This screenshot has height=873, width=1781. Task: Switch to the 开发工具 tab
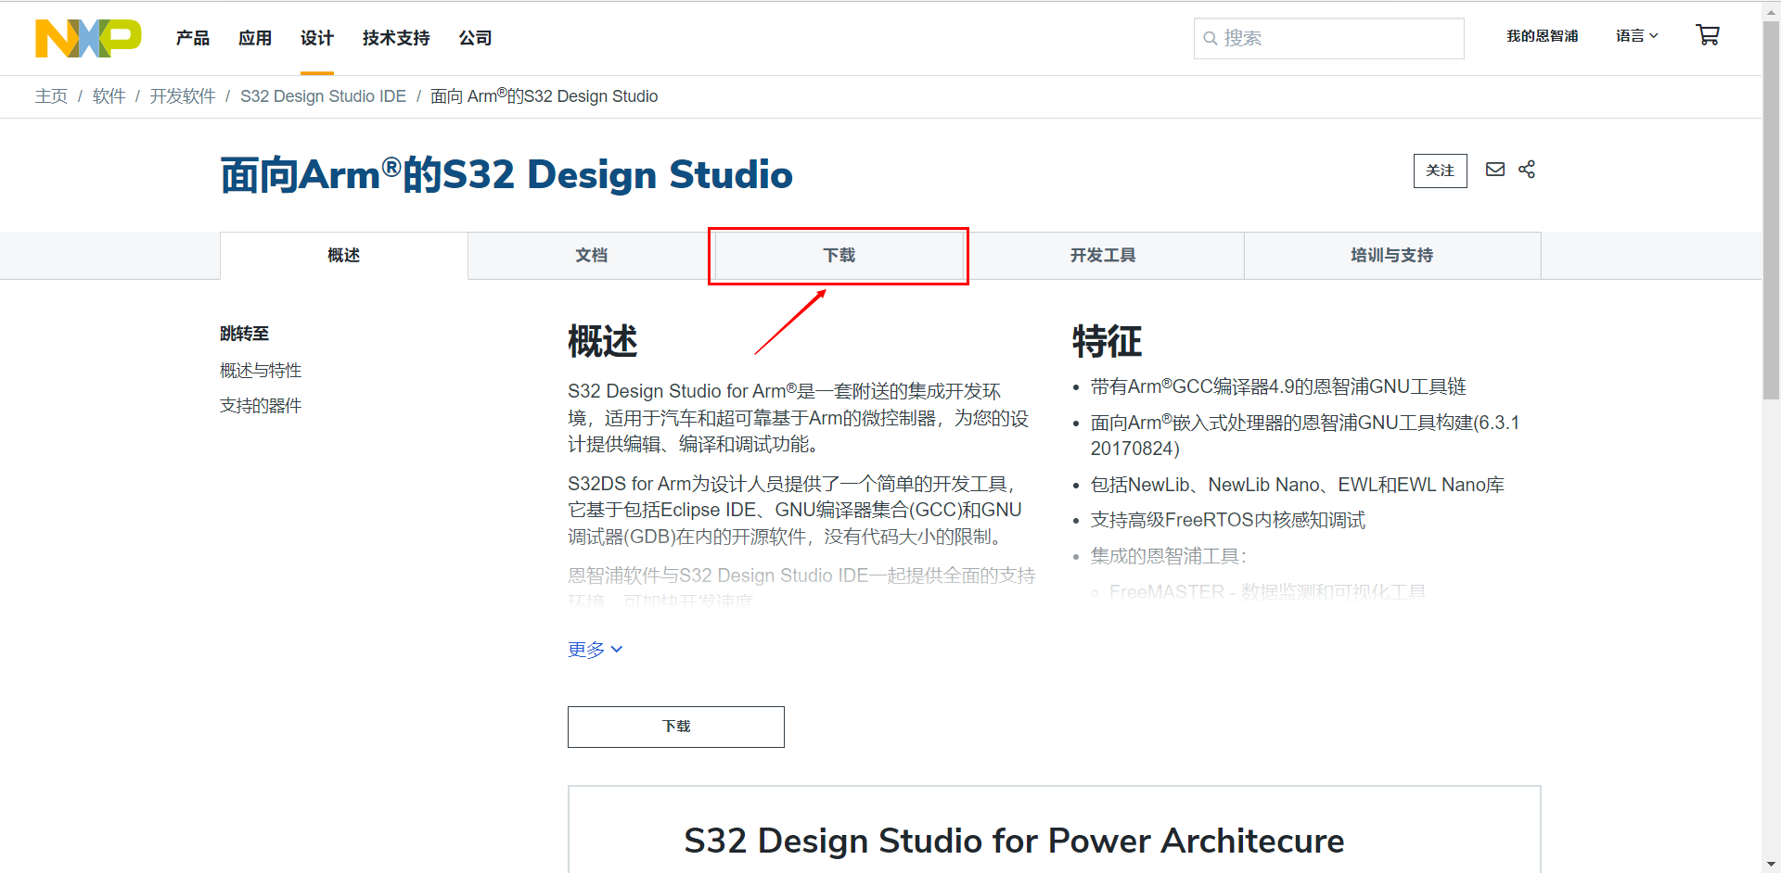tap(1103, 255)
